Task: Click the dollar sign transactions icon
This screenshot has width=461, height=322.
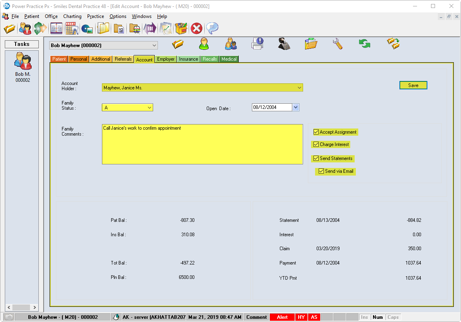Action: tap(40, 29)
